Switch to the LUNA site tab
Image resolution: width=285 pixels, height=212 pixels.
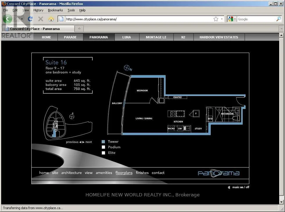click(127, 37)
